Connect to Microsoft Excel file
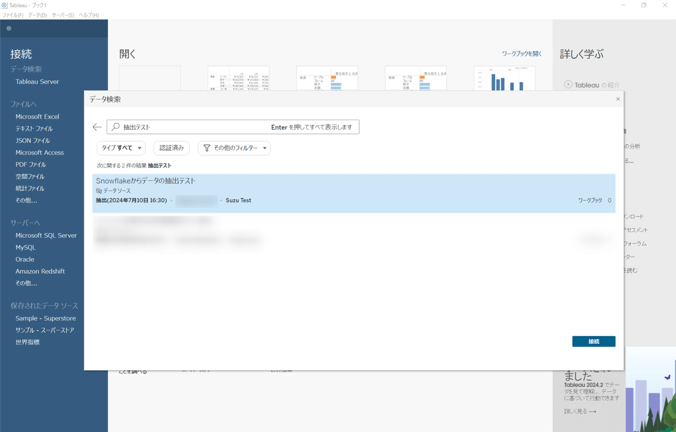The image size is (676, 432). (37, 116)
